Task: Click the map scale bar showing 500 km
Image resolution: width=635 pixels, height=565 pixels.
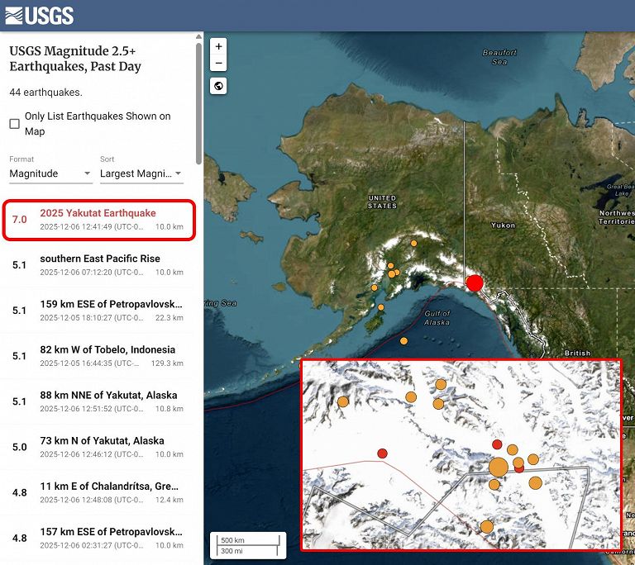Action: (248, 544)
